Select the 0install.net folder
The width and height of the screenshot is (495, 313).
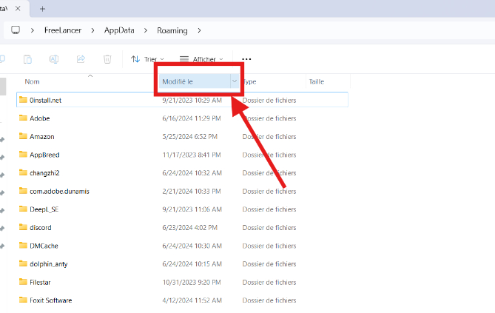coord(182,100)
